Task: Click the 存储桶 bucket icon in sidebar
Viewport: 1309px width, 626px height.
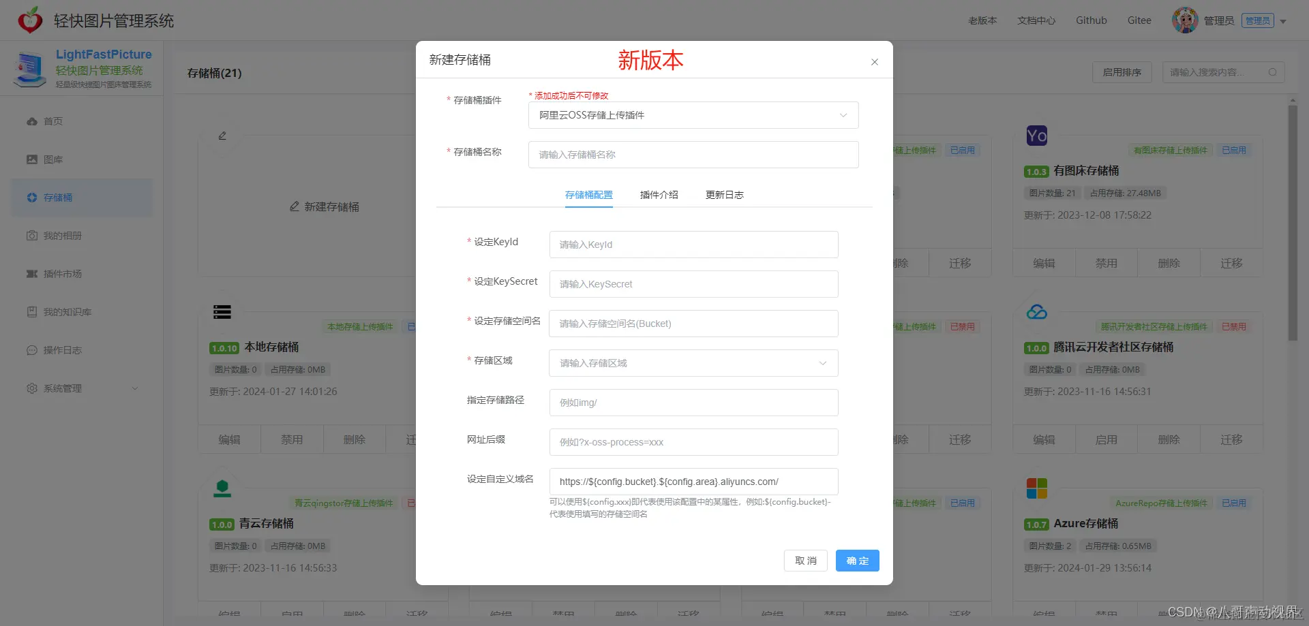Action: pyautogui.click(x=32, y=198)
